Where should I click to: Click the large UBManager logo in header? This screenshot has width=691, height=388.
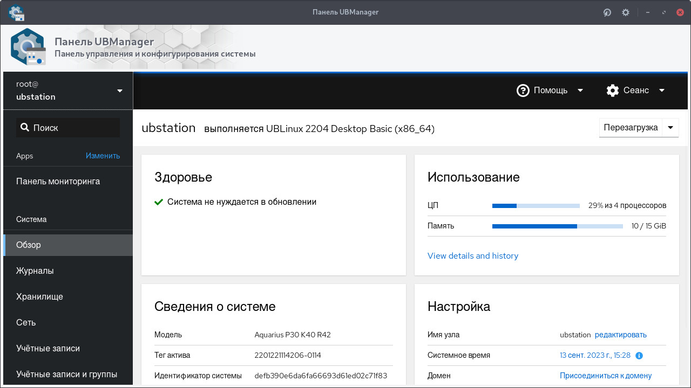pyautogui.click(x=28, y=47)
